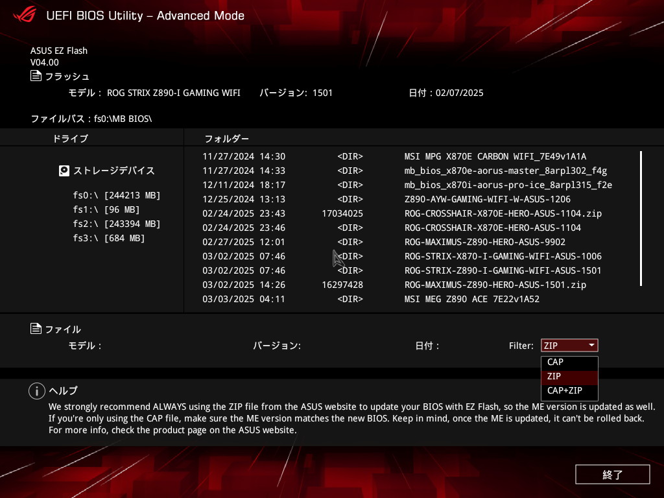Choose CAP+ZIP from the filter list

coord(569,390)
